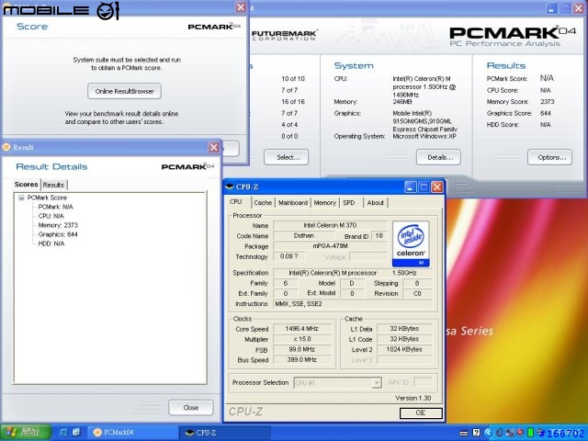Click the keyboard language bar tray icon

point(464,433)
